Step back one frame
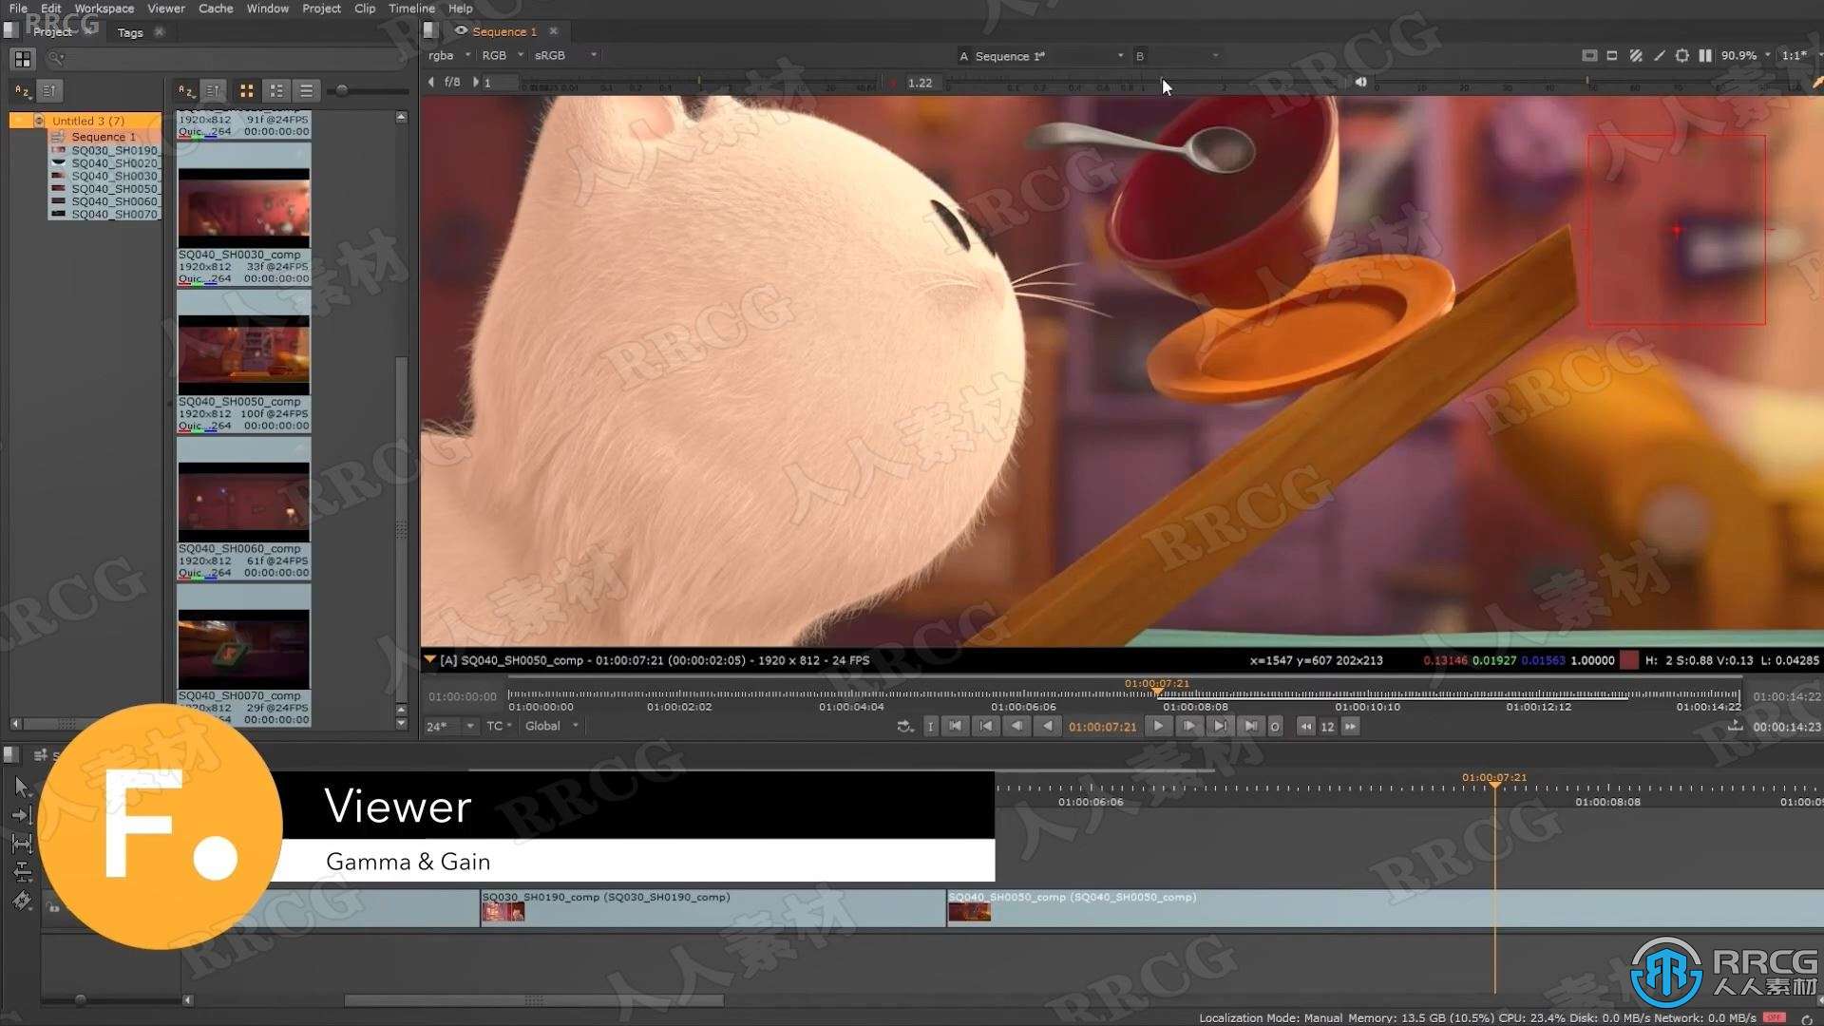The image size is (1824, 1026). point(1016,727)
